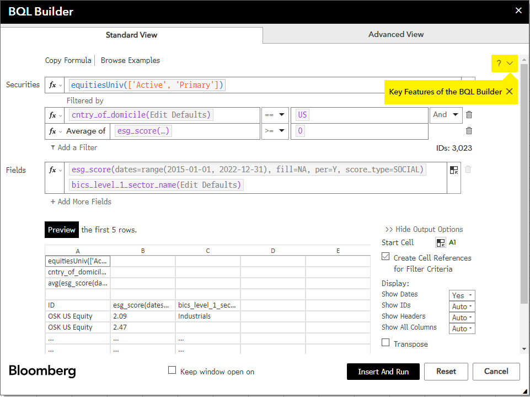Open the == operator dropdown

click(275, 115)
